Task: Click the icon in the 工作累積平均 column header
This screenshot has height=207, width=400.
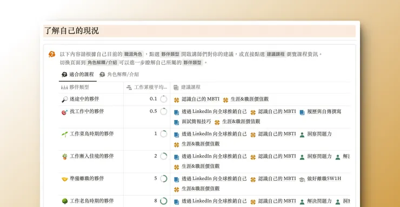Action: point(129,88)
